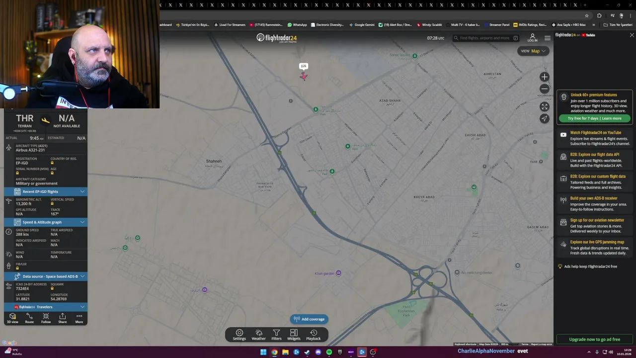Open Weather layer options

258,335
